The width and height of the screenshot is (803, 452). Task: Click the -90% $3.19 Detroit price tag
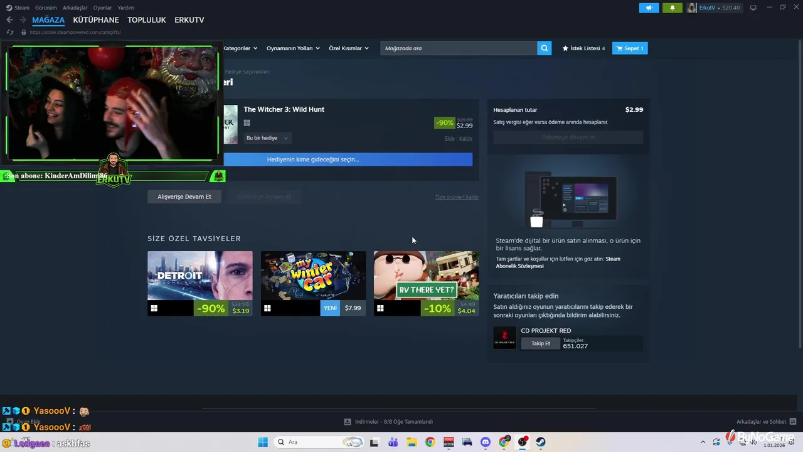click(223, 308)
